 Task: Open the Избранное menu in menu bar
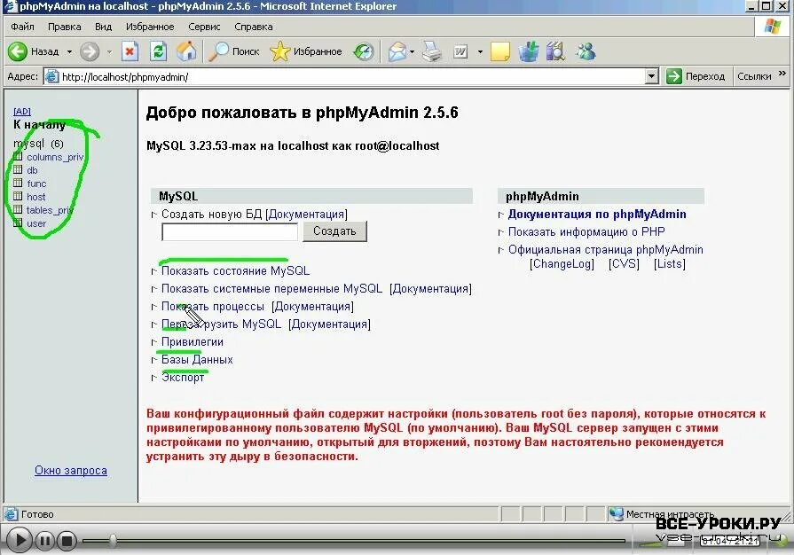click(150, 27)
